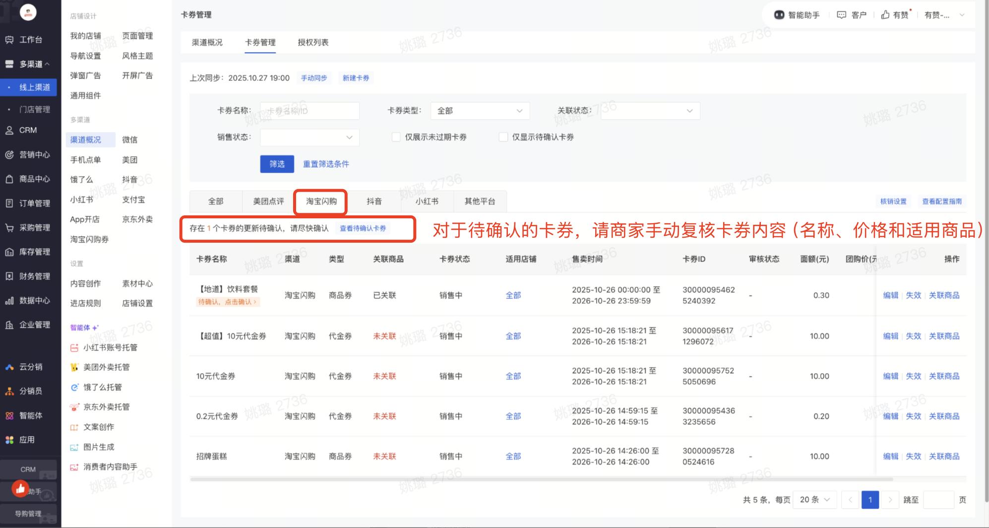Click the 采购管理 cart icon

pos(9,228)
